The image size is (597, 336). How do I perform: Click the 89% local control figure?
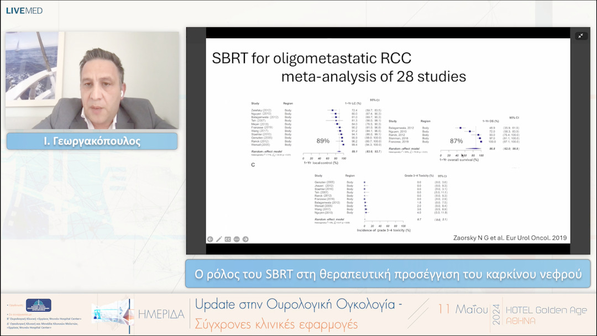click(x=323, y=140)
